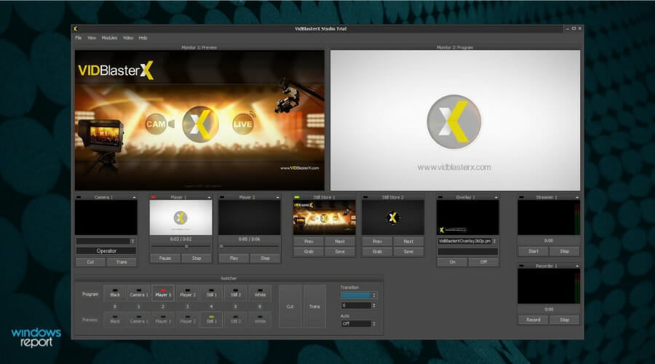Collapse the Streamer 1 module with its arrow

tap(577, 197)
